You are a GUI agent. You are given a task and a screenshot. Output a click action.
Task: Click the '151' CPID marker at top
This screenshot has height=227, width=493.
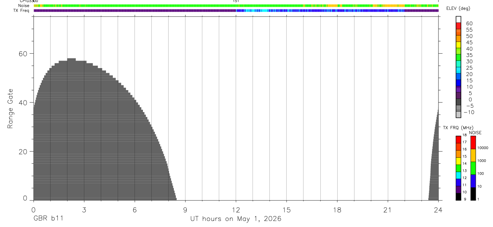(236, 1)
